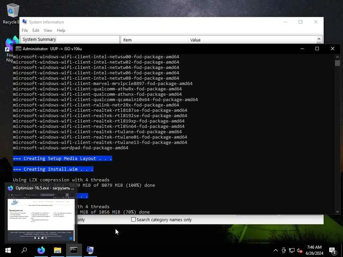Toggle Search category names only checkbox

tap(133, 220)
